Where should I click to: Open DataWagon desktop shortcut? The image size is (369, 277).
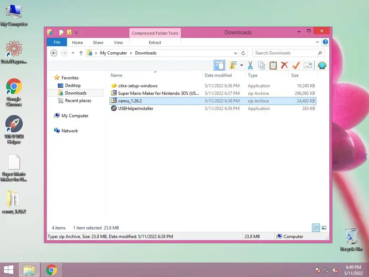14,52
